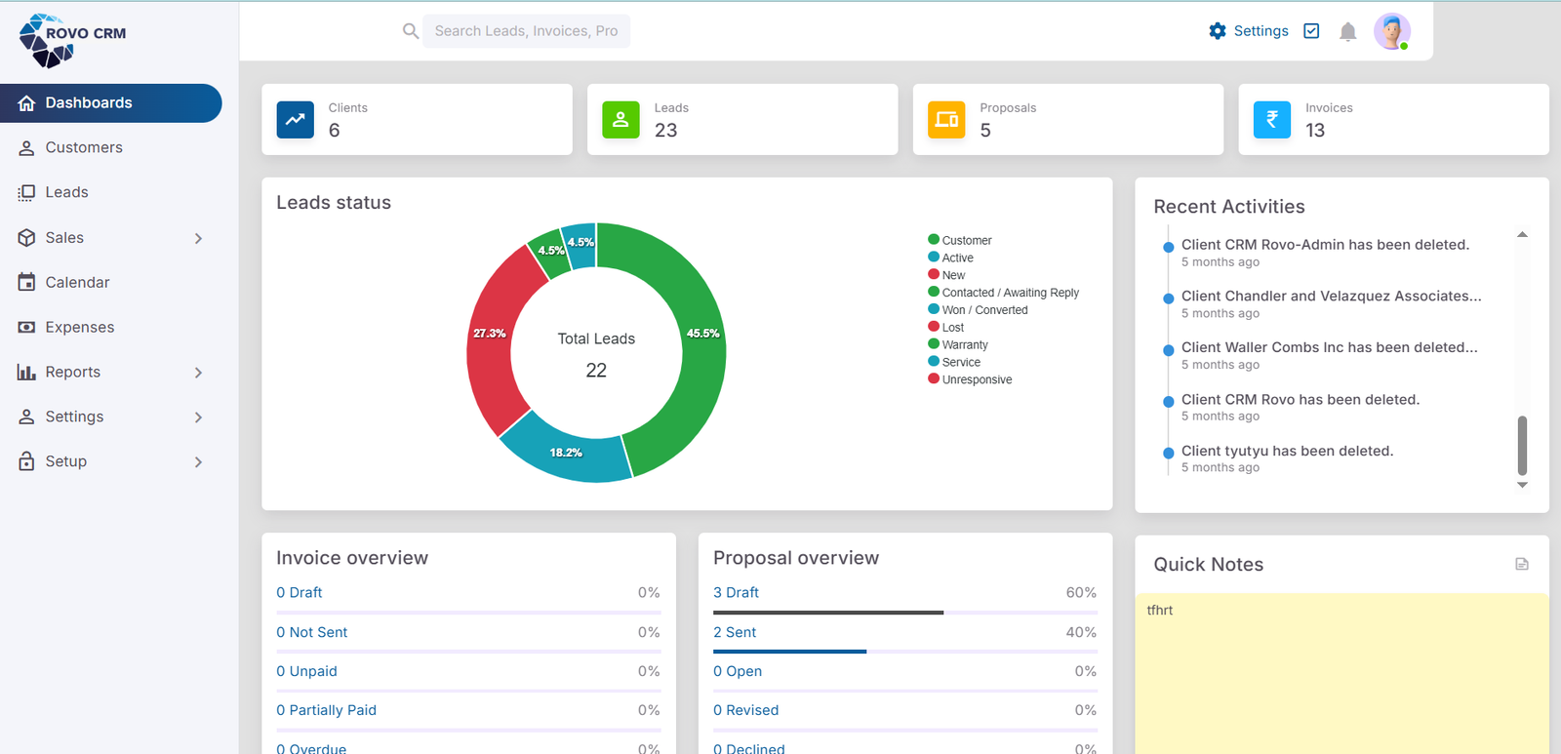Open the 0 Unpaid invoices link

point(306,671)
